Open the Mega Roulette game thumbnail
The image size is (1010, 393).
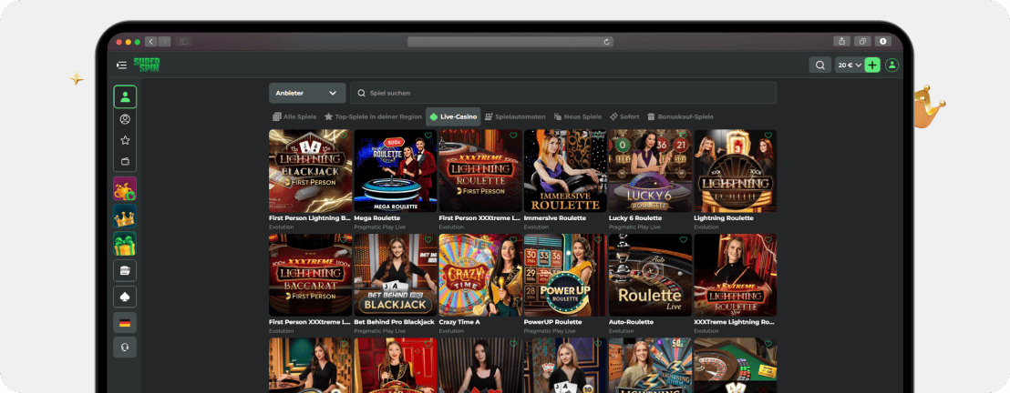pyautogui.click(x=396, y=171)
